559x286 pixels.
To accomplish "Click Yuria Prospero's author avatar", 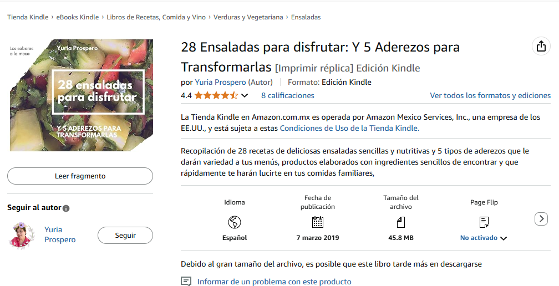I will [22, 234].
